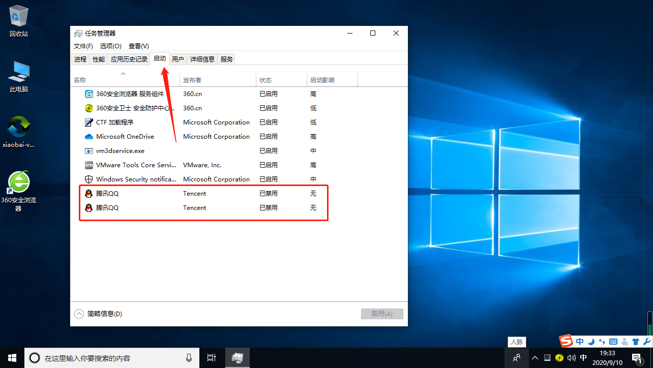The width and height of the screenshot is (653, 368).
Task: Click the 360安全卫士 安全防护中心 startup icon
Action: coord(88,108)
